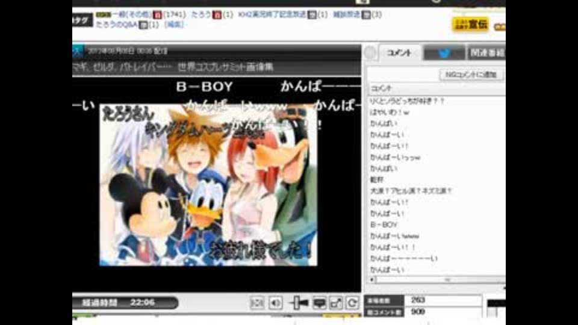The height and width of the screenshot is (325, 578).
Task: Select comment 'B－BOY' in comment list
Action: (384, 224)
